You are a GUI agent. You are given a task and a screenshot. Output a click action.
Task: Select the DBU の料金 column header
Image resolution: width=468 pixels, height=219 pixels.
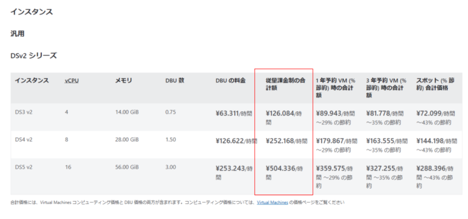pyautogui.click(x=230, y=81)
